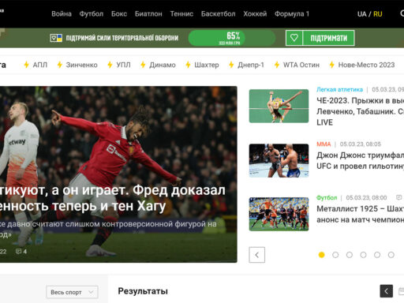The image size is (404, 303).
Task: Open the Футбол section
Action: click(x=92, y=13)
